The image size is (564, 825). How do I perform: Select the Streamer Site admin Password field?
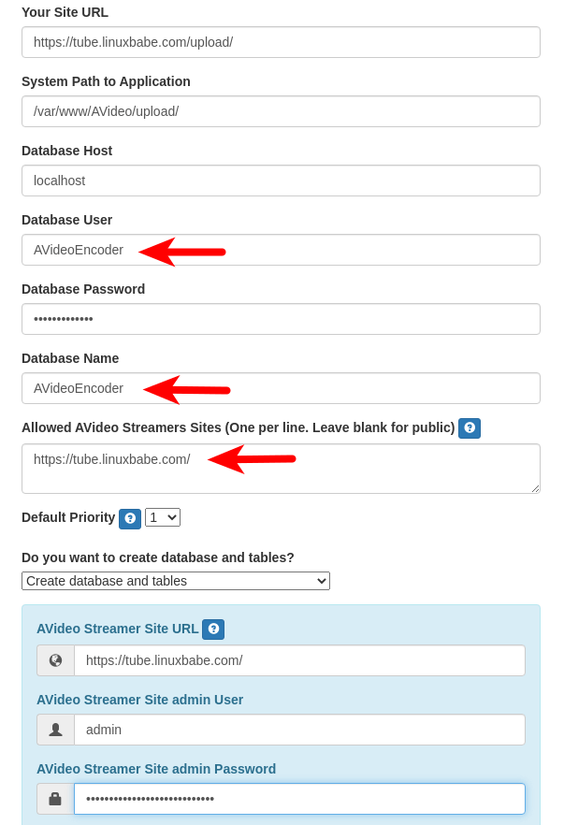click(x=299, y=799)
